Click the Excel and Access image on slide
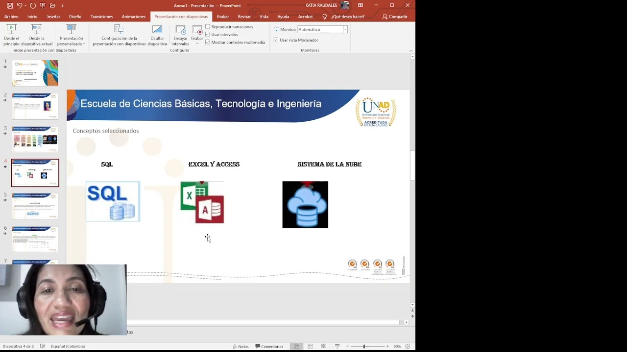The height and width of the screenshot is (352, 627). 202,202
